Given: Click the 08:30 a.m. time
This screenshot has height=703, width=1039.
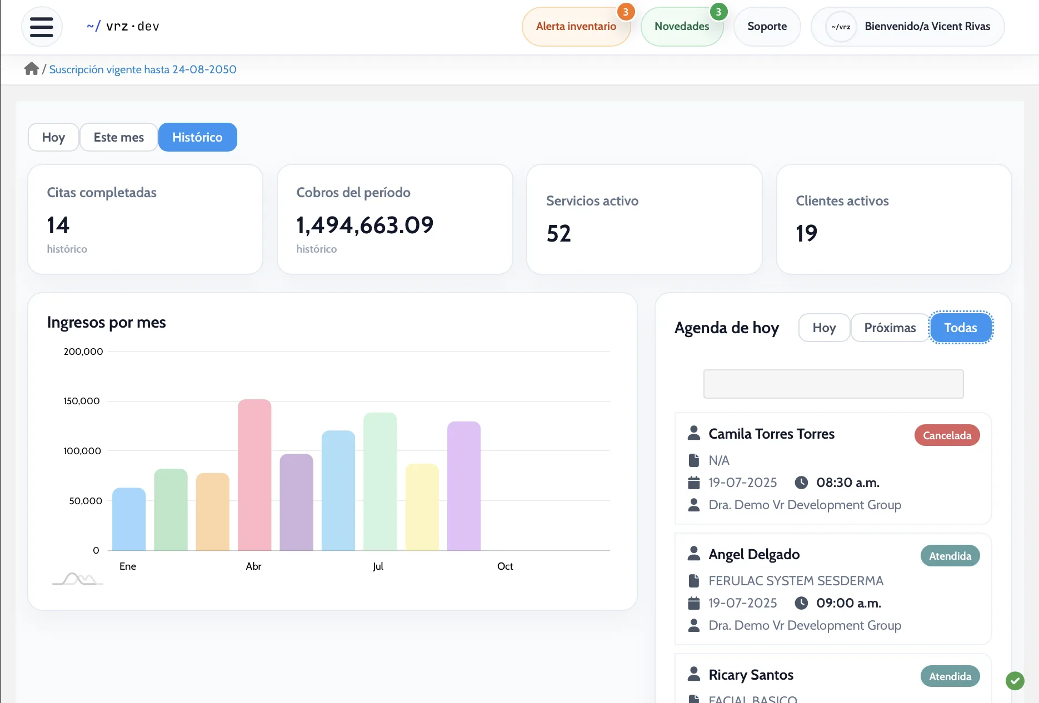Looking at the screenshot, I should pyautogui.click(x=848, y=483).
